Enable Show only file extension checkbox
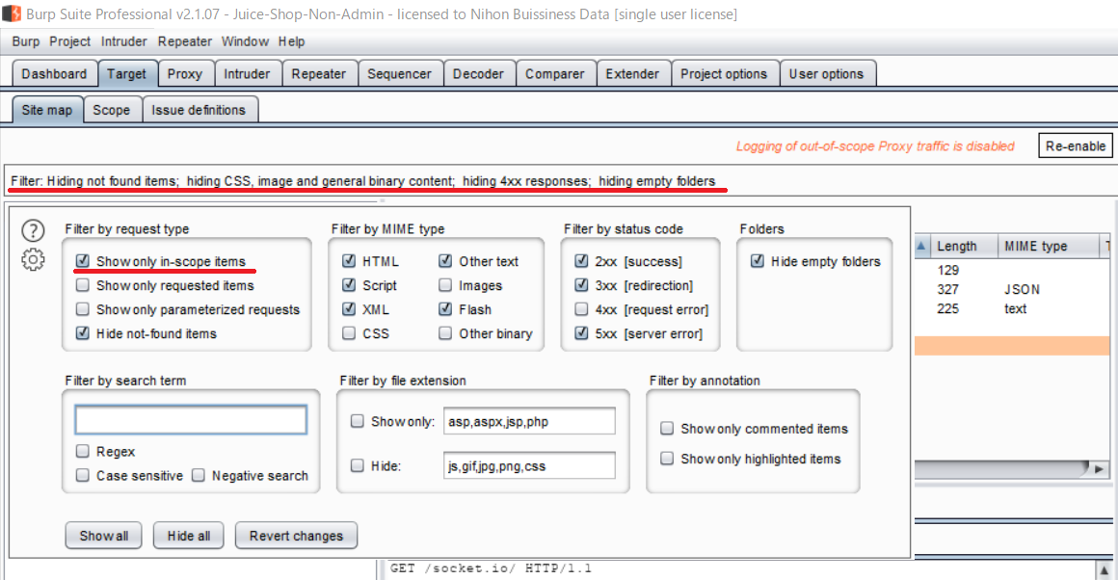This screenshot has width=1118, height=580. point(358,422)
